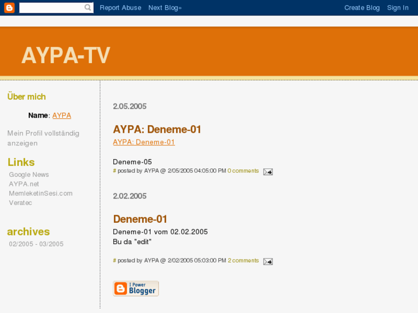Click the I Power Blogger badge
The width and height of the screenshot is (418, 313).
136,288
